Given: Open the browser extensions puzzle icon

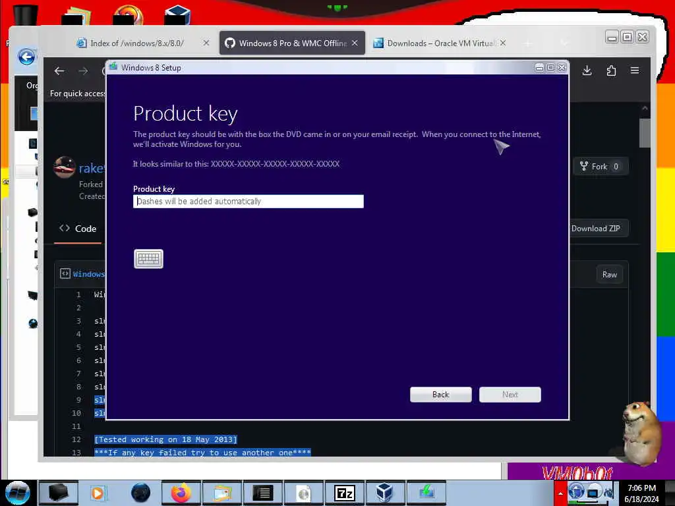Looking at the screenshot, I should tap(611, 70).
